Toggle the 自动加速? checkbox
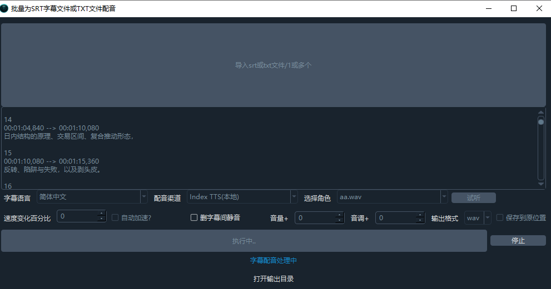The image size is (551, 289). (x=115, y=218)
